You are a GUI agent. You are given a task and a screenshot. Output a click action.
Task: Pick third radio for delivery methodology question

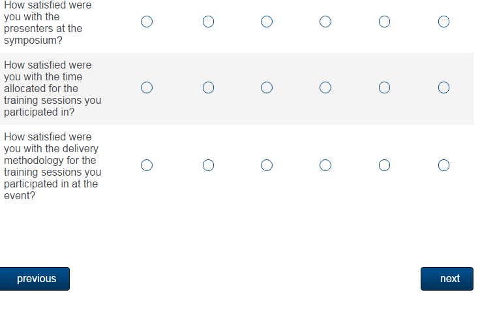(x=267, y=166)
